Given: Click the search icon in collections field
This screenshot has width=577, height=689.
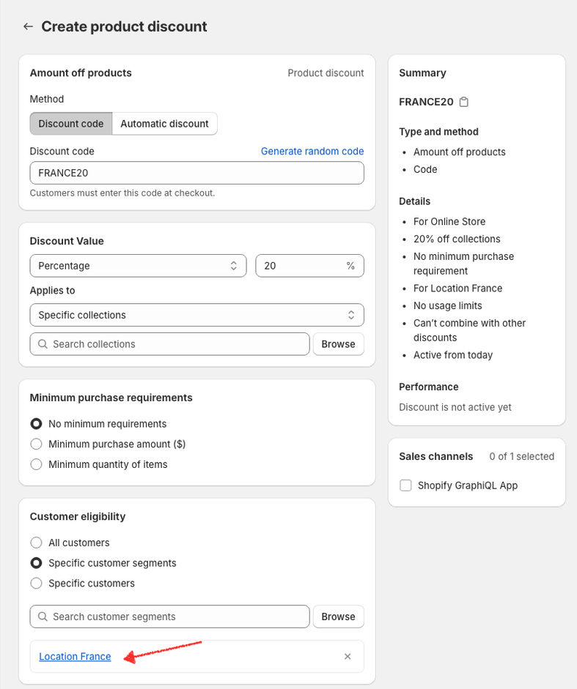Looking at the screenshot, I should [x=43, y=344].
